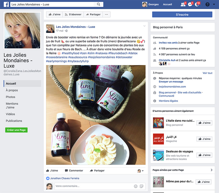
Task: Select the Accueil sidebar tab
Action: (x=22, y=83)
